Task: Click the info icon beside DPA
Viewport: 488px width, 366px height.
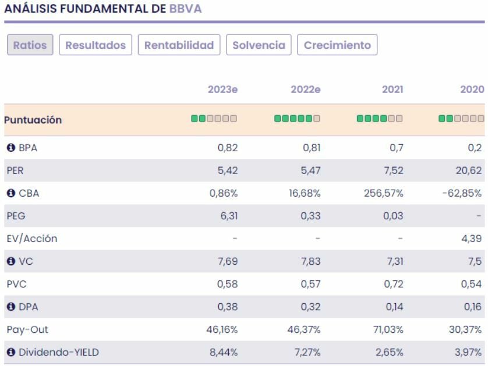Action: point(10,307)
